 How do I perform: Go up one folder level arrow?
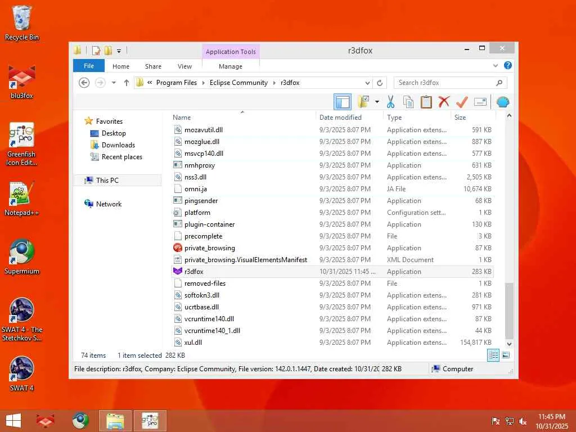point(127,83)
